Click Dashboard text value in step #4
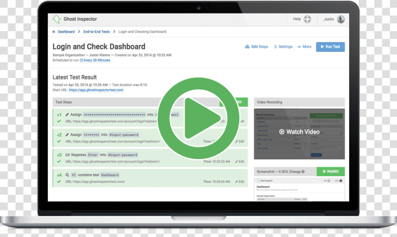Viewport: 397px width, 237px height. [110, 175]
